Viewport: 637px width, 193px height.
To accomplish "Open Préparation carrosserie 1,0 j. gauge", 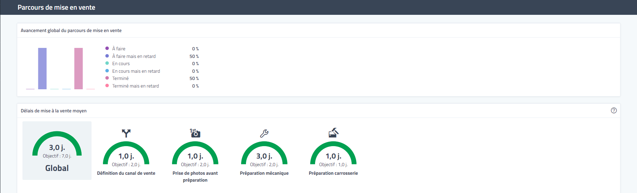I will [x=333, y=153].
